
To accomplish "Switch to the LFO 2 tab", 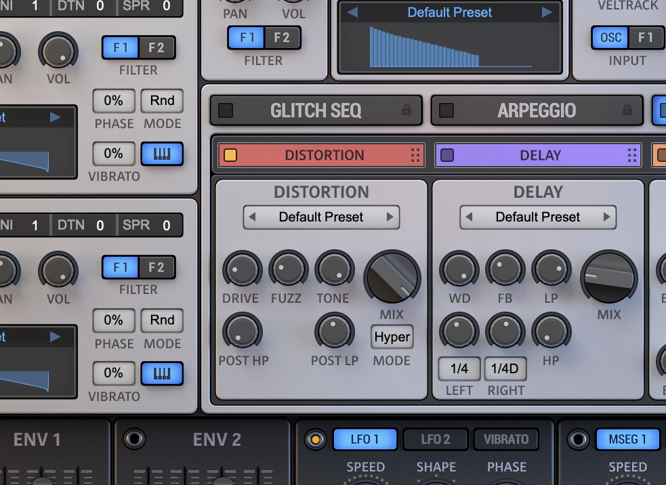I will (436, 440).
